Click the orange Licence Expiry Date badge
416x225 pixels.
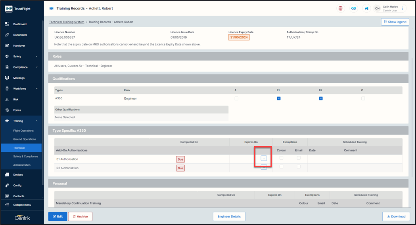point(239,38)
